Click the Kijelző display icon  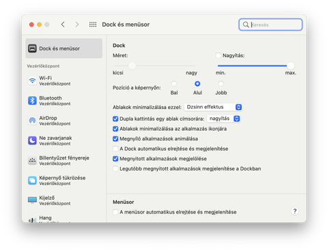coord(32,201)
